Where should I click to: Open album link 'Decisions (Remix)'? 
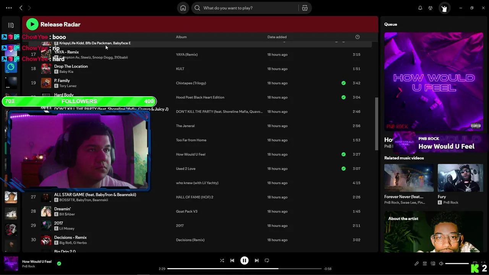pyautogui.click(x=190, y=240)
